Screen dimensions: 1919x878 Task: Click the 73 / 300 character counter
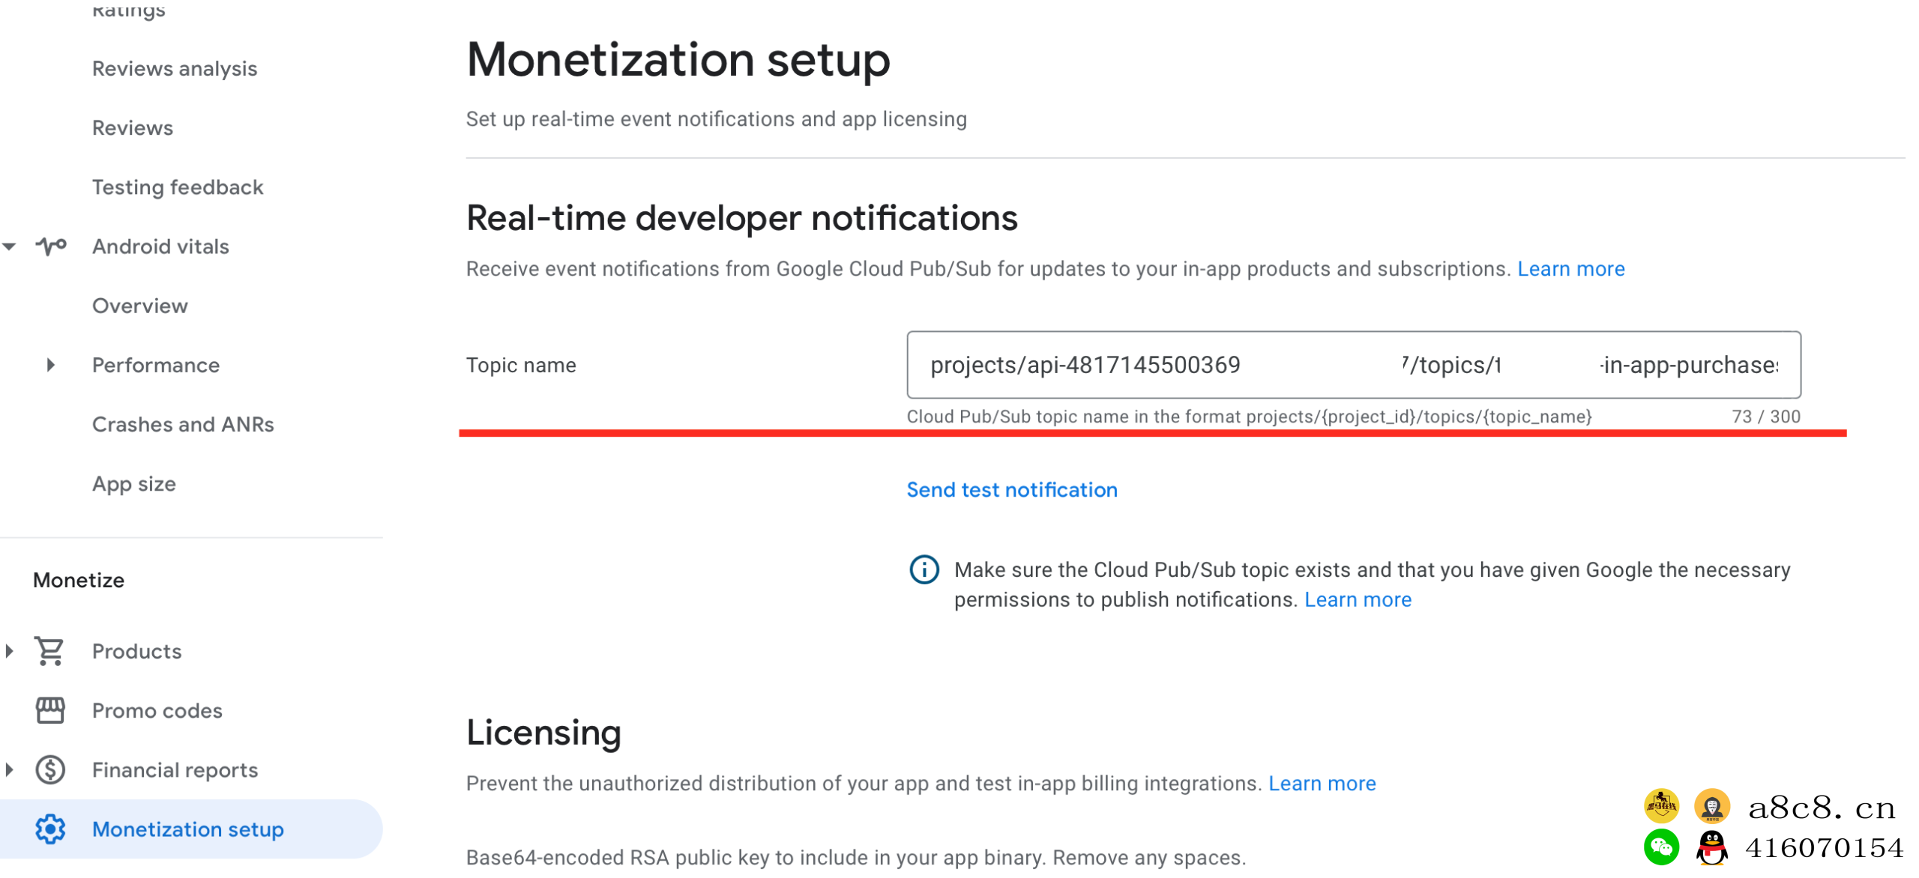pyautogui.click(x=1765, y=417)
